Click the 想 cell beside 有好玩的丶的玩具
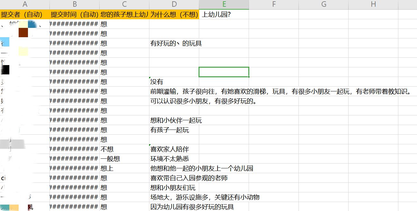Image resolution: width=417 pixels, height=211 pixels. pyautogui.click(x=124, y=43)
